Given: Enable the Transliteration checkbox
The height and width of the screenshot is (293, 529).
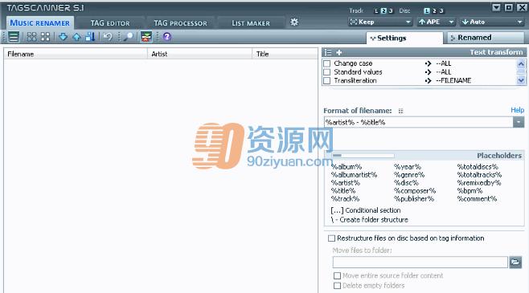Looking at the screenshot, I should (326, 80).
